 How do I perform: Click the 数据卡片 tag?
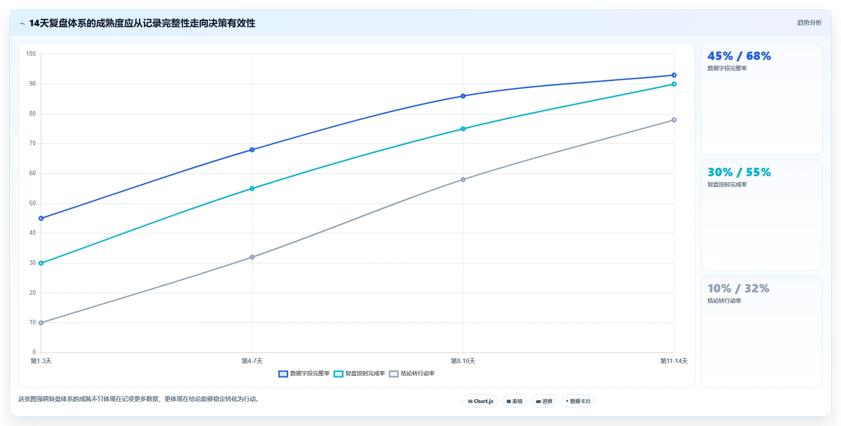(578, 401)
